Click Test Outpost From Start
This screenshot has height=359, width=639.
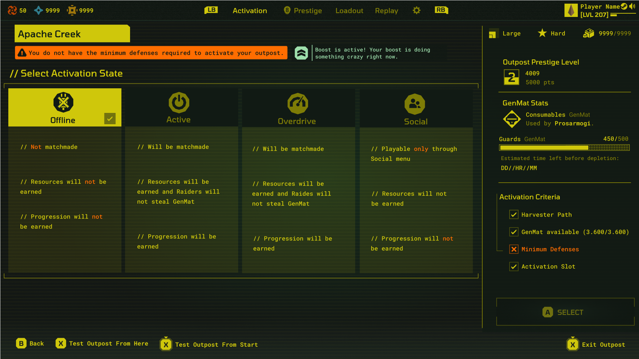click(x=216, y=345)
